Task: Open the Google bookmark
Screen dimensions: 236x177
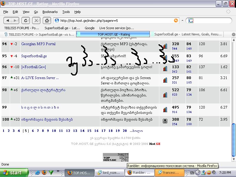Action: (x=90, y=28)
